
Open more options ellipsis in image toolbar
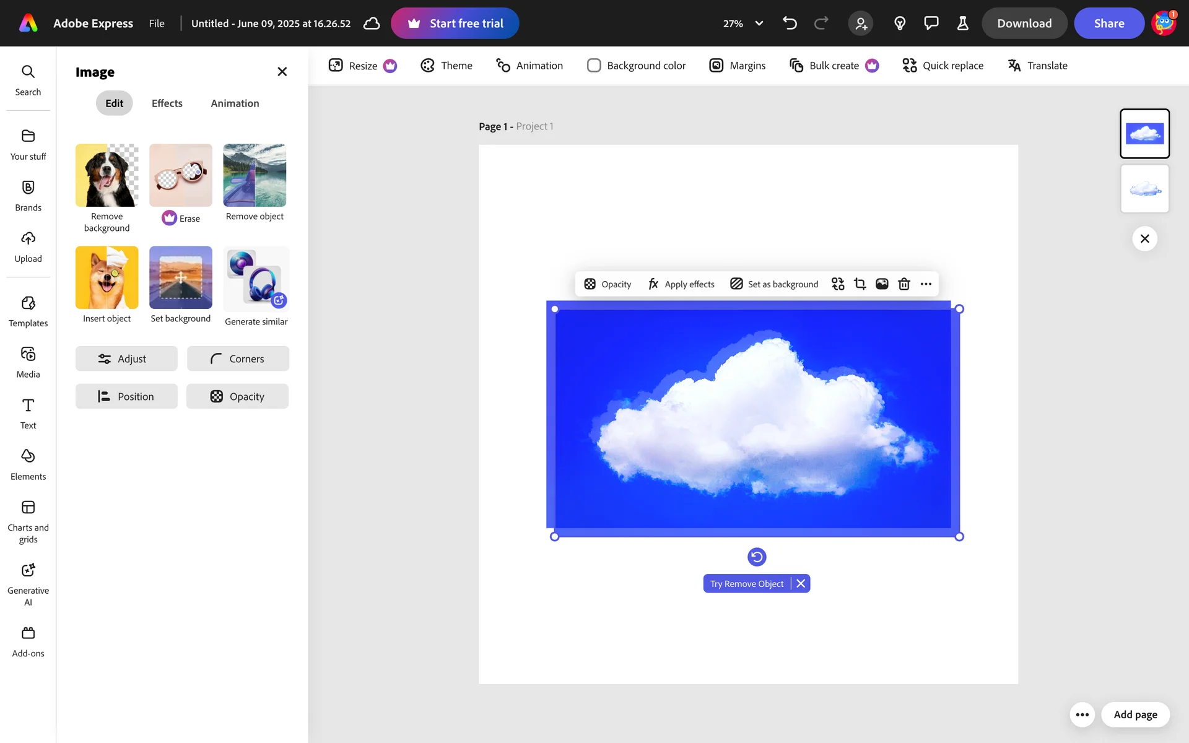(x=926, y=284)
